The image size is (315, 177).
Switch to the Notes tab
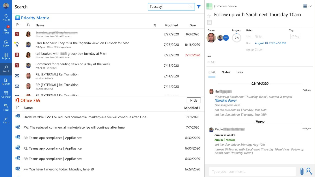pos(226,72)
